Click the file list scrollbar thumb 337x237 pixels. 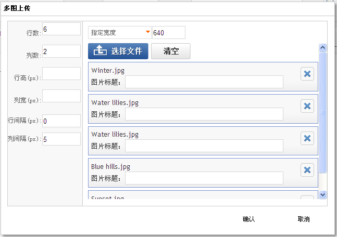(x=322, y=112)
